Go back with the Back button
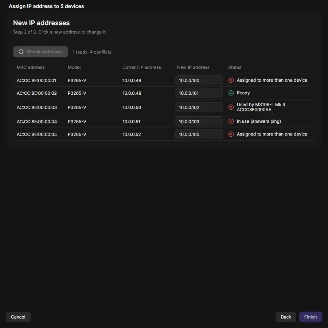 pos(286,317)
